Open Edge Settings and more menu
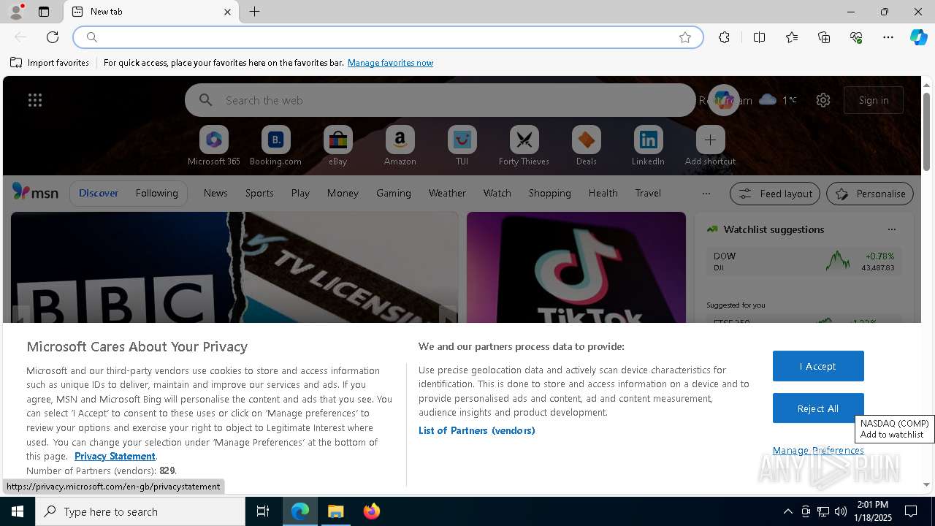 [x=888, y=37]
